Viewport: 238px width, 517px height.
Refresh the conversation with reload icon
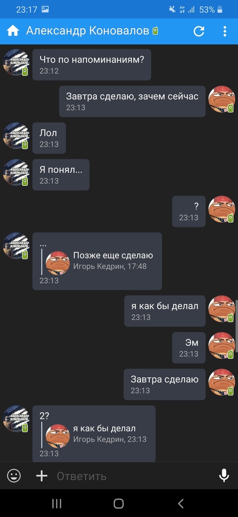[199, 31]
